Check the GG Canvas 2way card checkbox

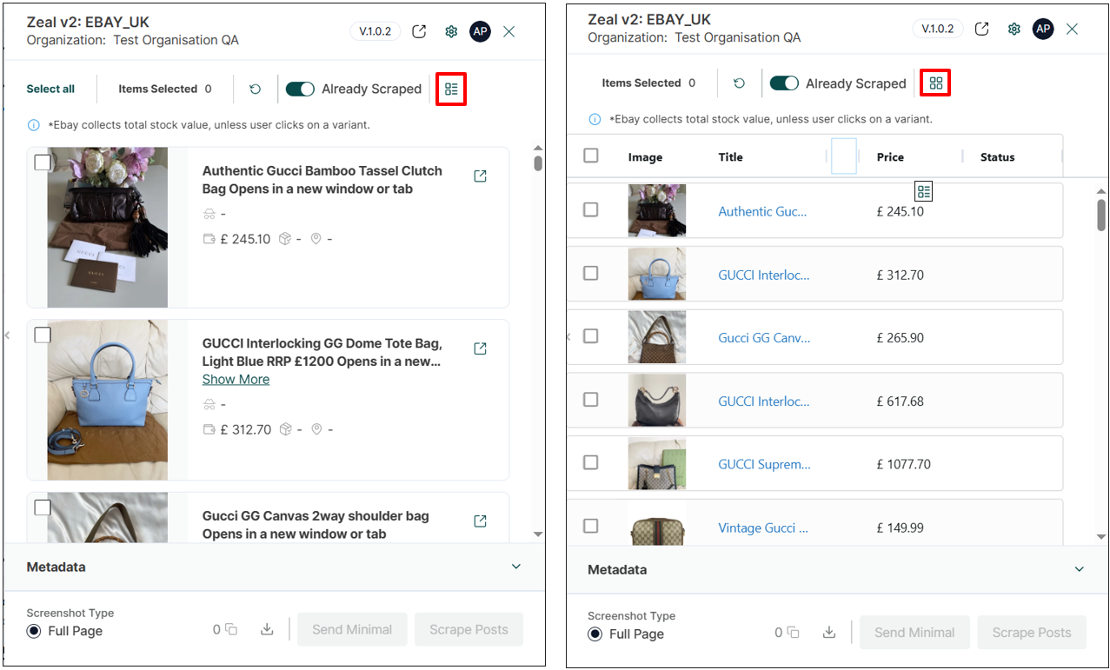pos(43,507)
